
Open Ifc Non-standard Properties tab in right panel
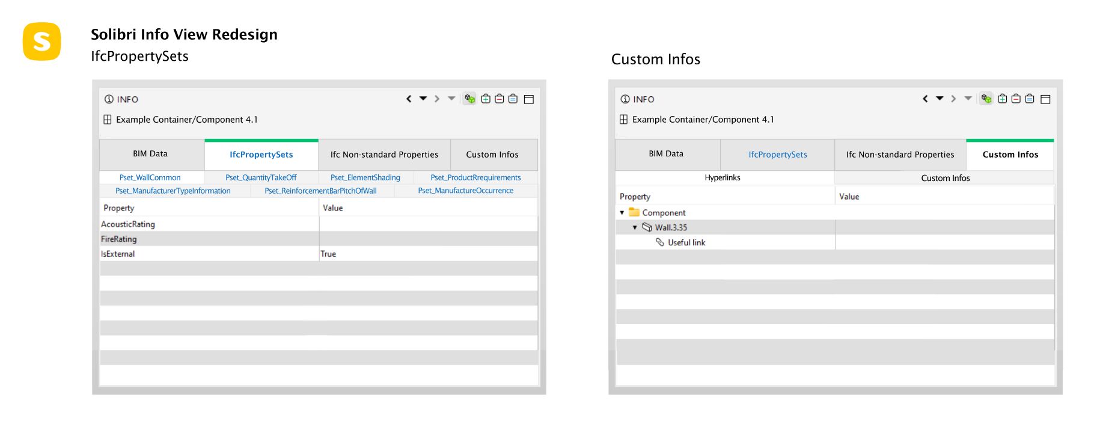pyautogui.click(x=900, y=155)
